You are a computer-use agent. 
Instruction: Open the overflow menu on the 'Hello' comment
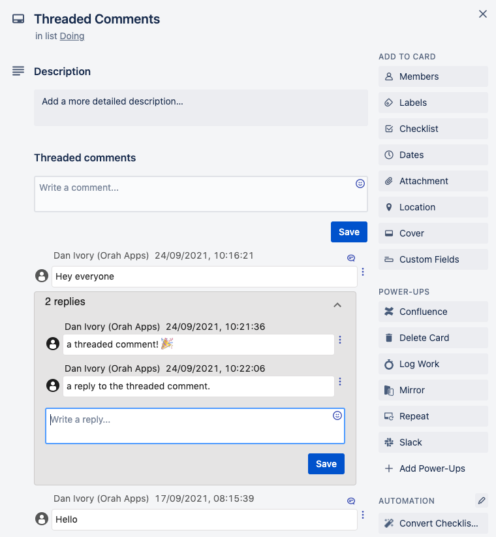pos(363,515)
